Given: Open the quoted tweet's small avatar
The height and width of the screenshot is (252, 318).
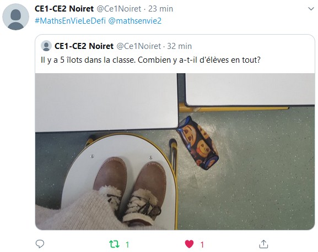Looking at the screenshot, I should [x=46, y=46].
